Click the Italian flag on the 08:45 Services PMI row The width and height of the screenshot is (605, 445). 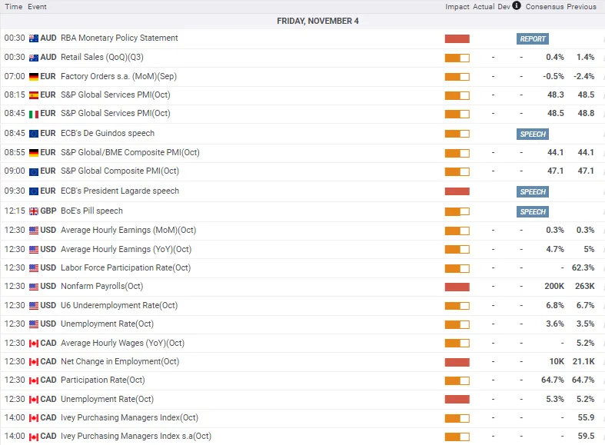[34, 114]
